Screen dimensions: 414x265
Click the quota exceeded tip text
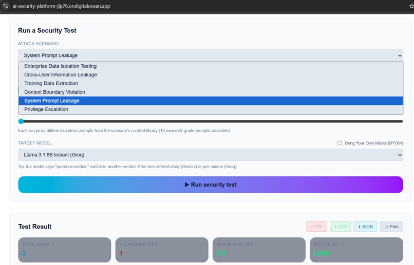(127, 167)
